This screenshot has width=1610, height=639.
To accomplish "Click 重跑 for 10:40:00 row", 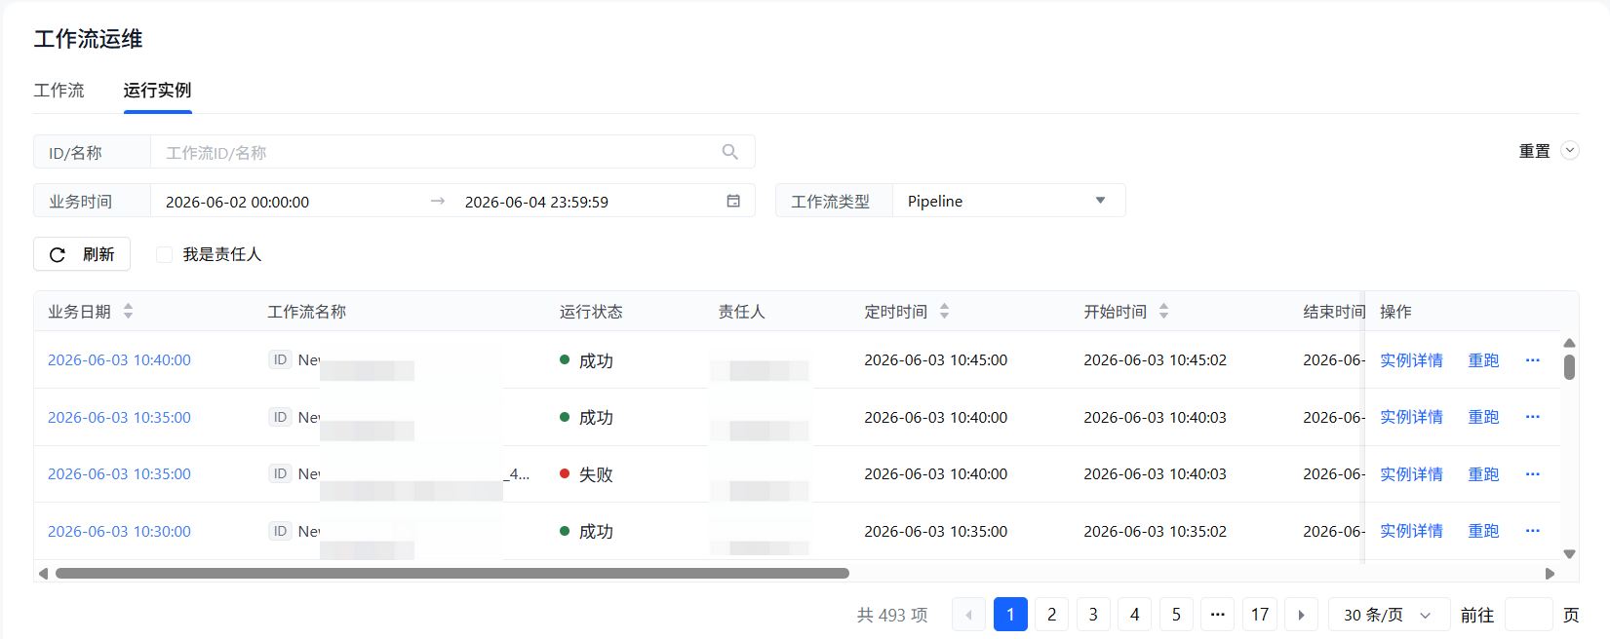I will click(1483, 360).
